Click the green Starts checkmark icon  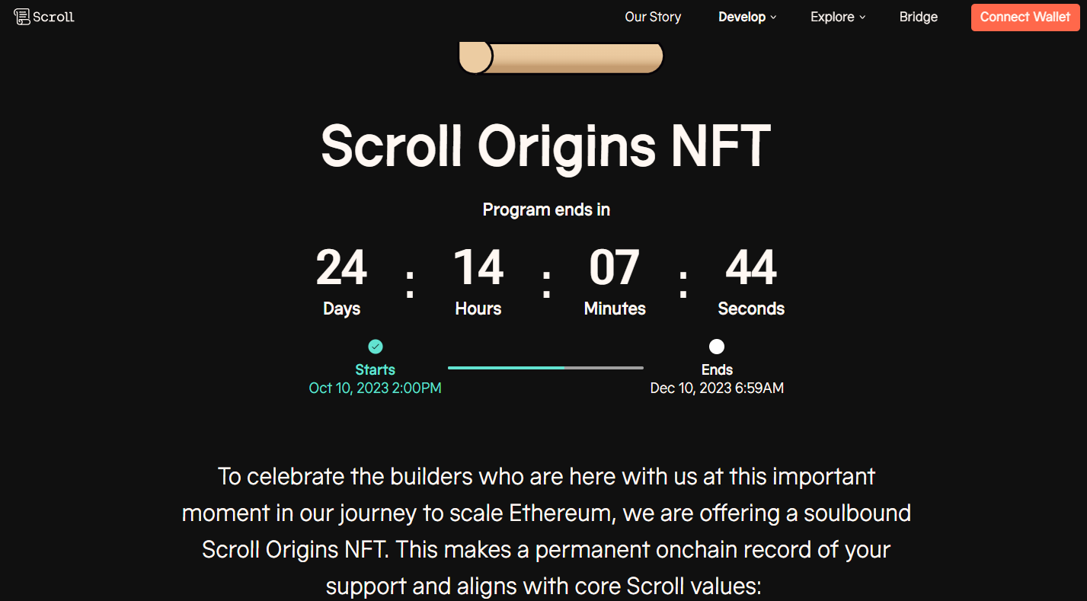coord(376,347)
